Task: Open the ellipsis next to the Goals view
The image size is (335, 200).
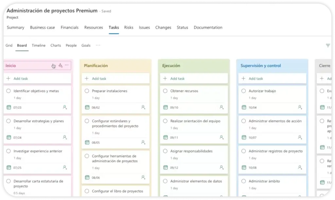Action: click(98, 45)
